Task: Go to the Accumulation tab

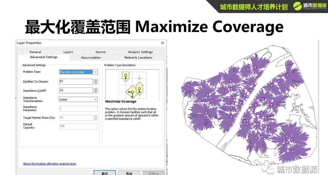Action: (91, 57)
